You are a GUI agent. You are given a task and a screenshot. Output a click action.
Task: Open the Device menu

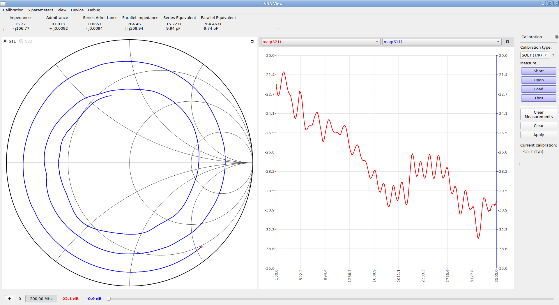(x=77, y=10)
